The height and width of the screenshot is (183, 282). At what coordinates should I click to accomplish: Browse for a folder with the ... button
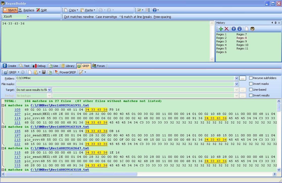243,78
